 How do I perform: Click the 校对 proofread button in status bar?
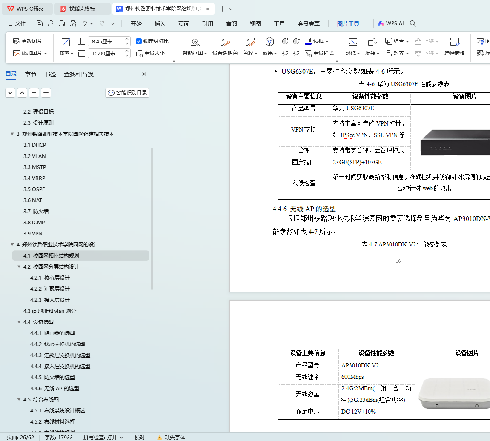(140, 437)
